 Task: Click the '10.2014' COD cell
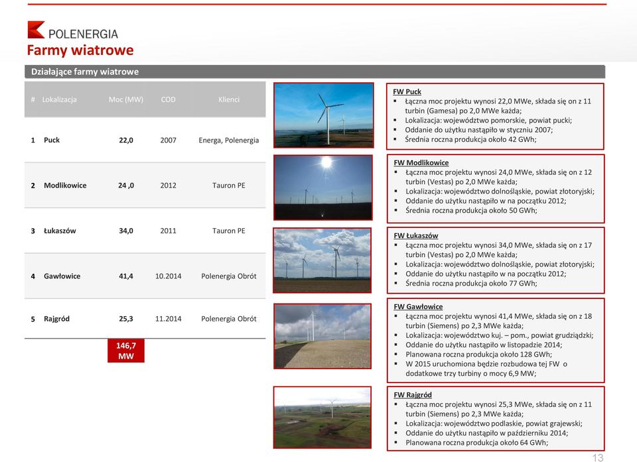168,276
